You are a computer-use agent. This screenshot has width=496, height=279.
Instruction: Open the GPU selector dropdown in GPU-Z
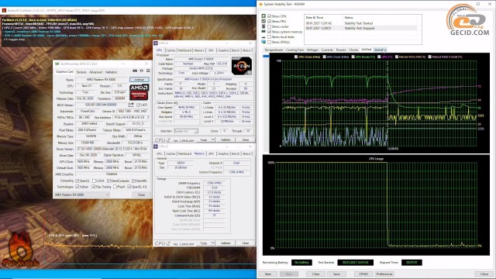[81, 195]
